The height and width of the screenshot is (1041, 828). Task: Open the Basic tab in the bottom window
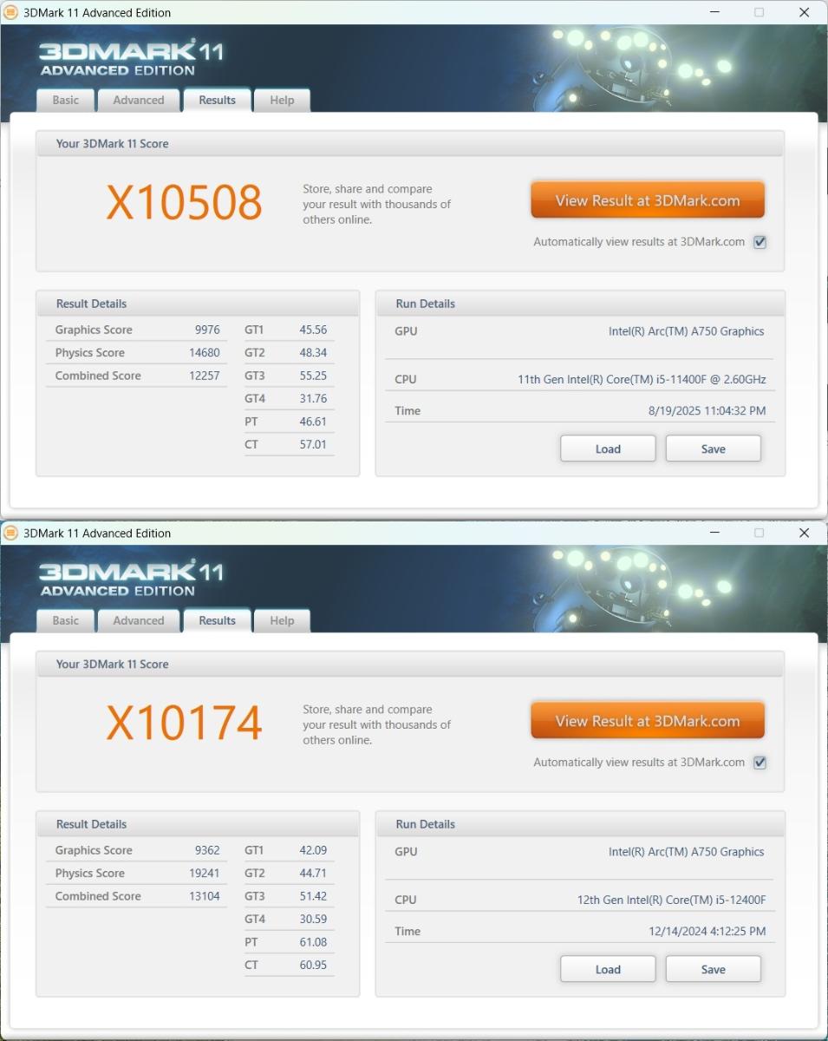(x=66, y=620)
